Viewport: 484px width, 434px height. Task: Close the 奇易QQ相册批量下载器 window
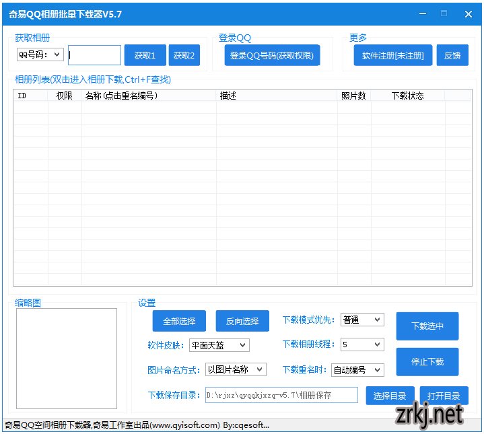(469, 14)
